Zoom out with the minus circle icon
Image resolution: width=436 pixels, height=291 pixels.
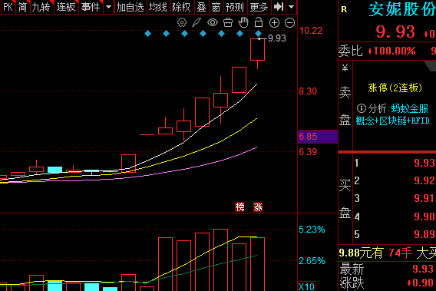pyautogui.click(x=289, y=22)
